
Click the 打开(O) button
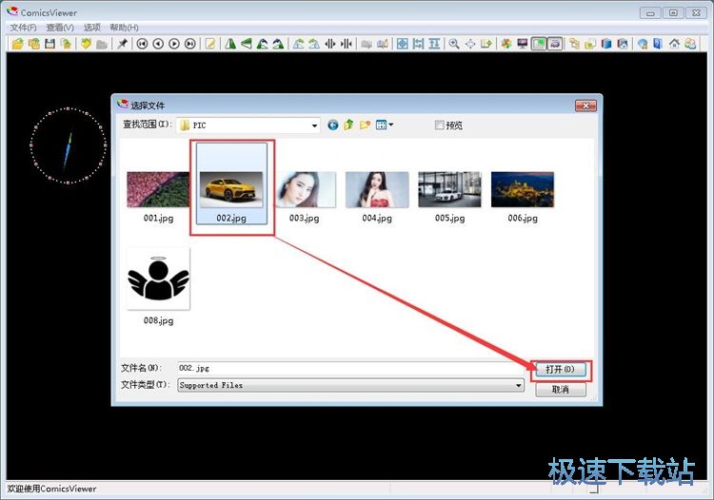(x=560, y=369)
